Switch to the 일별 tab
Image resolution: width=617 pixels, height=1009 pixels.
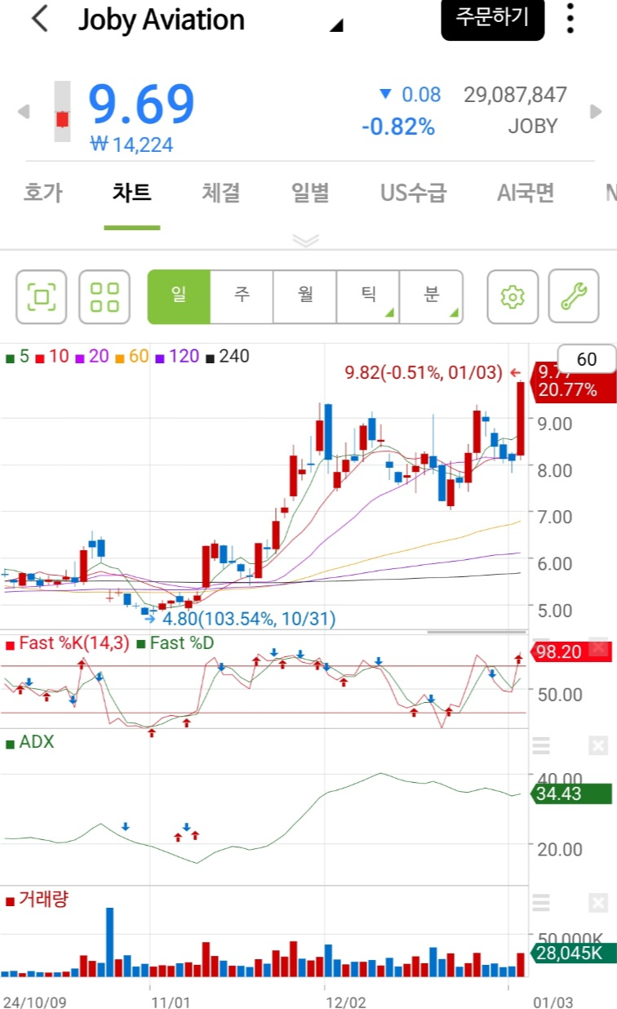tap(311, 193)
